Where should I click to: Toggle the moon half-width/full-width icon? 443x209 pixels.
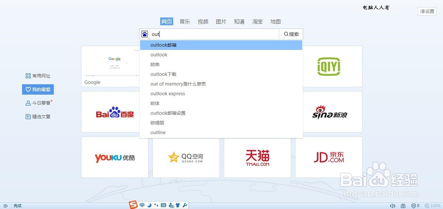coord(149,205)
